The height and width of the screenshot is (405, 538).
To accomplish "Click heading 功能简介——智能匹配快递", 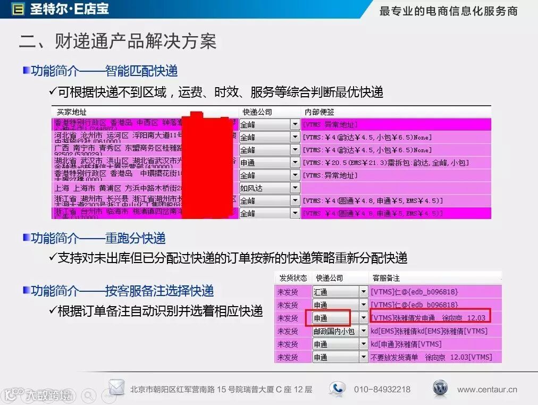I will click(104, 71).
